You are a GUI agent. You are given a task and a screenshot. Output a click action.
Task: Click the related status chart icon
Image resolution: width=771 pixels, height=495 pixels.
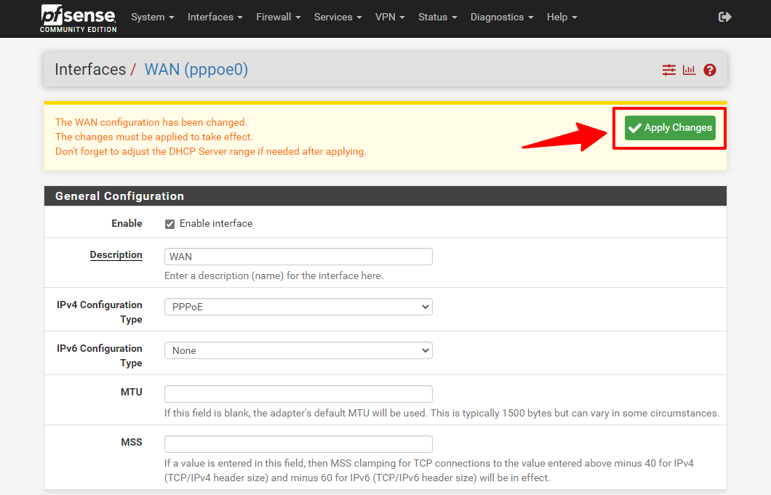(x=689, y=70)
